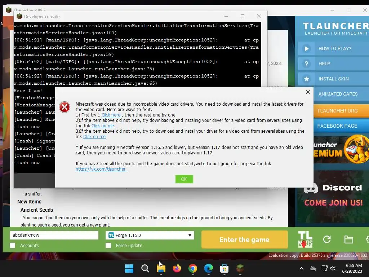
Task: Launch Firefox from the taskbar
Action: [177, 268]
